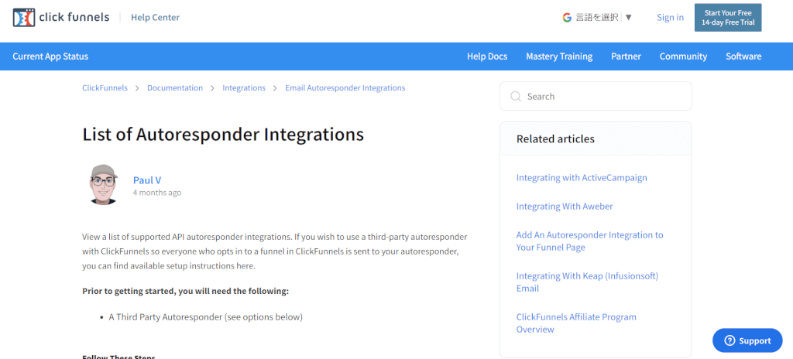
Task: Click the Related articles heading
Action: pos(555,138)
